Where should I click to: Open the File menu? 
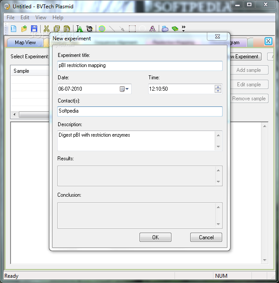10,18
